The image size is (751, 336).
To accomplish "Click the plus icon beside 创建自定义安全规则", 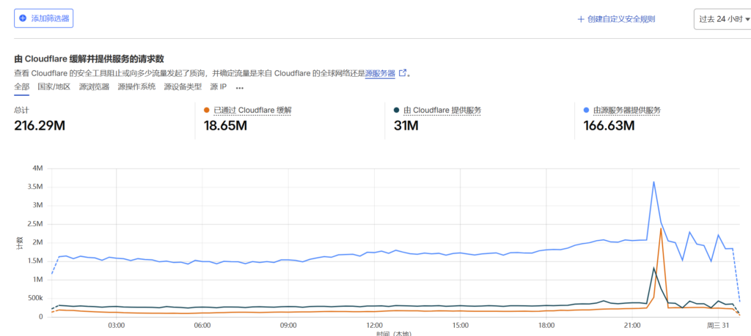I will point(581,19).
